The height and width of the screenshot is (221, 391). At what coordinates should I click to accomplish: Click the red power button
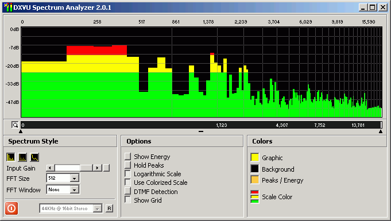[x=11, y=208]
